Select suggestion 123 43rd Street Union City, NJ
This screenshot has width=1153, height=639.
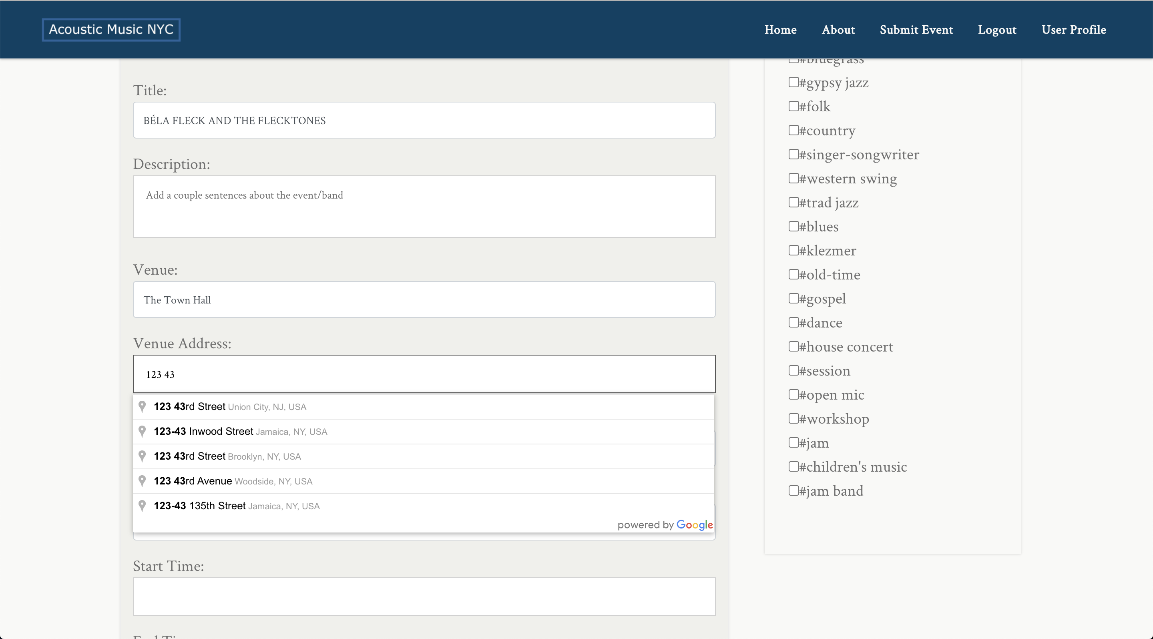click(423, 406)
